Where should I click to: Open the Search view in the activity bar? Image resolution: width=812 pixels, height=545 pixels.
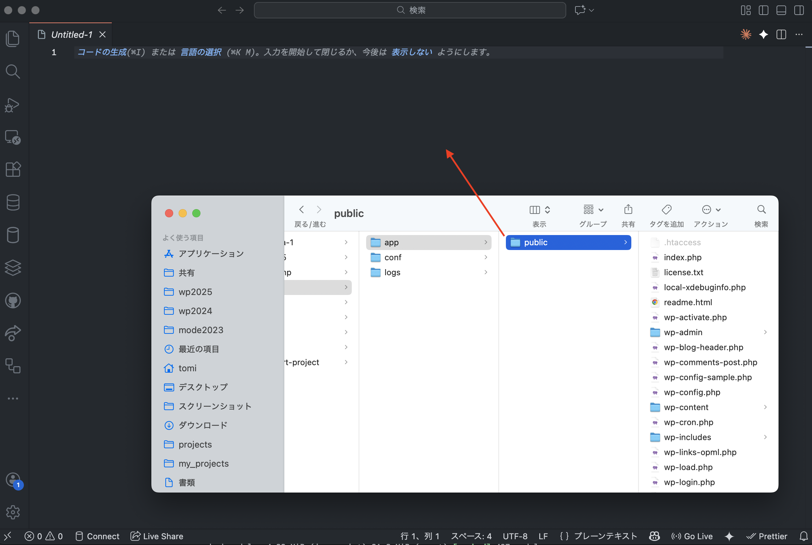13,71
